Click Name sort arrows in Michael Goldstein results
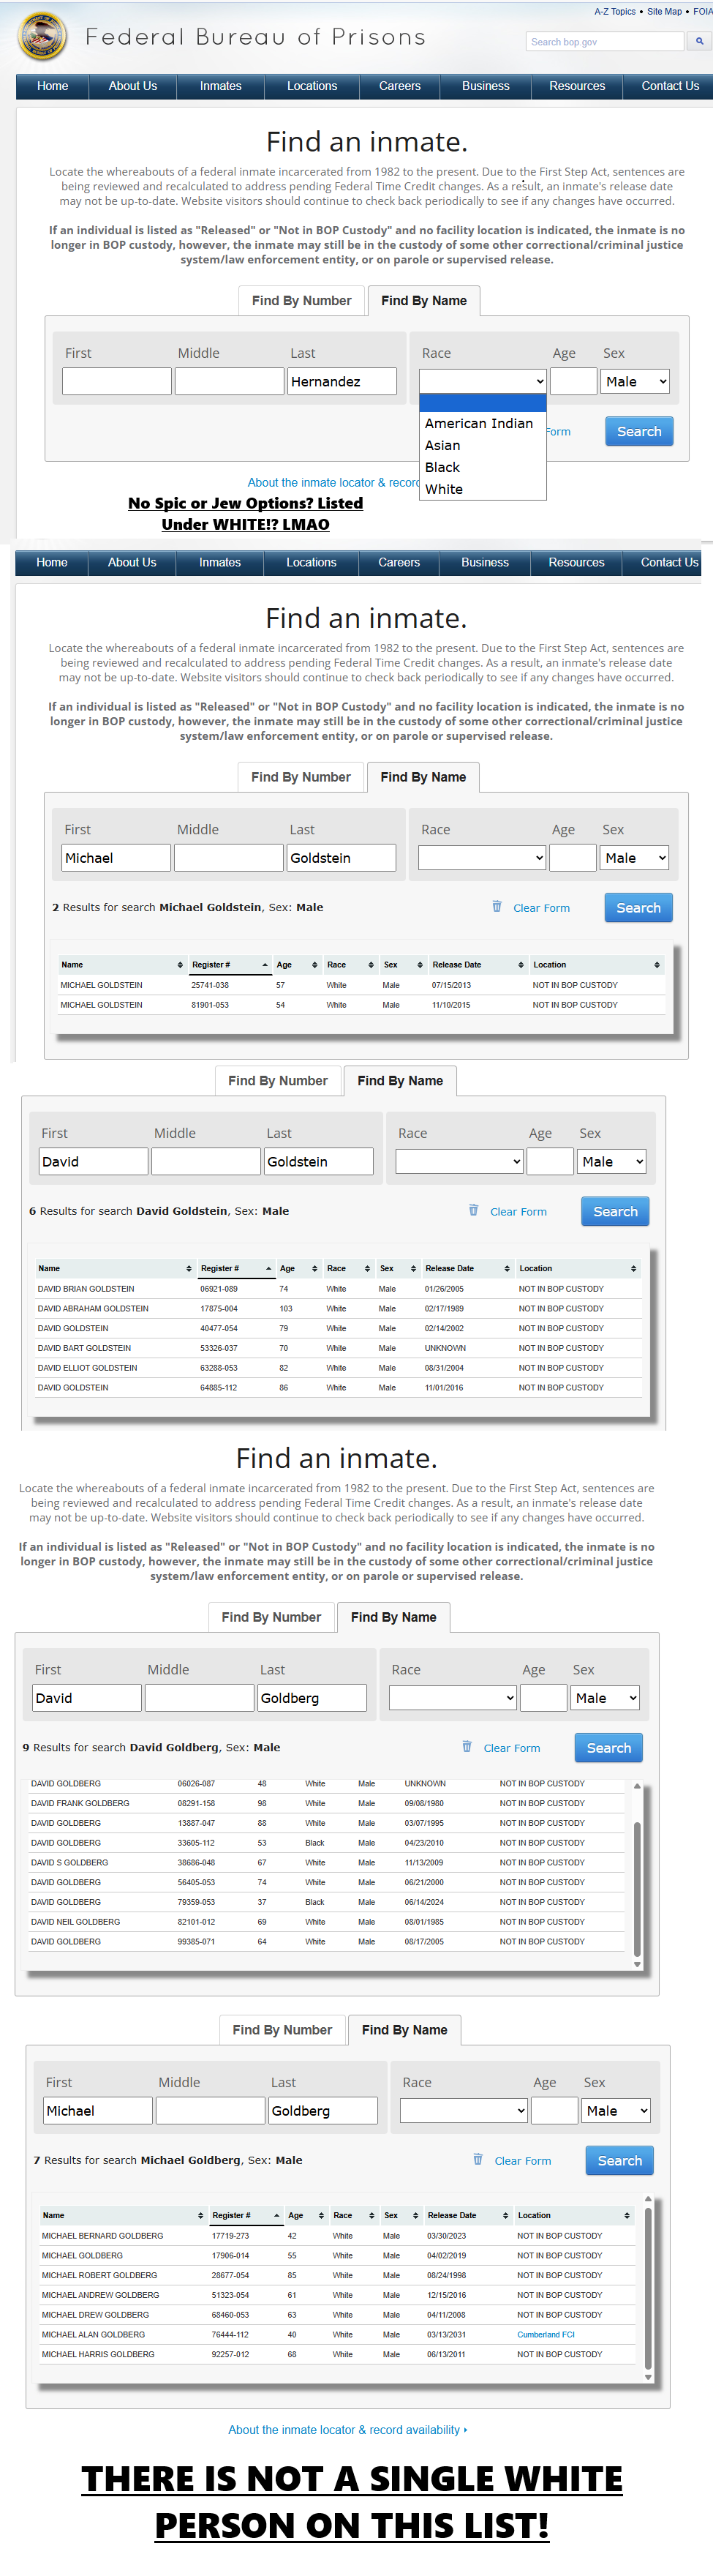The width and height of the screenshot is (713, 2576). [x=180, y=965]
